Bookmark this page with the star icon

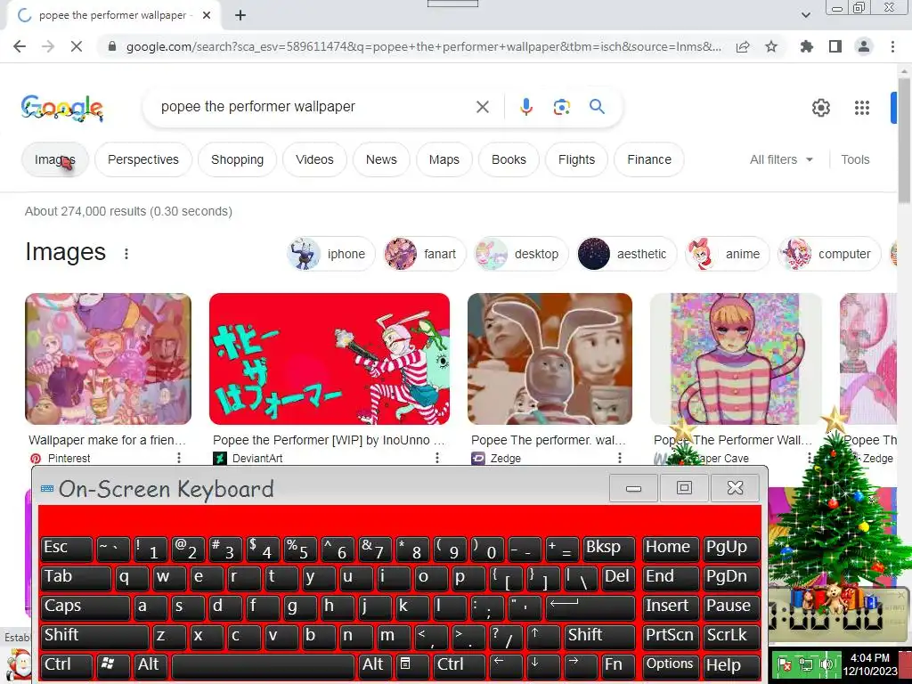click(771, 46)
